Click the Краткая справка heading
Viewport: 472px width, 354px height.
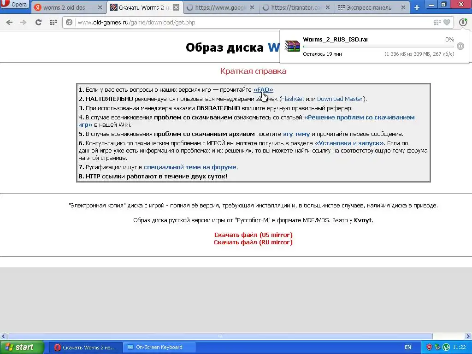tap(253, 71)
